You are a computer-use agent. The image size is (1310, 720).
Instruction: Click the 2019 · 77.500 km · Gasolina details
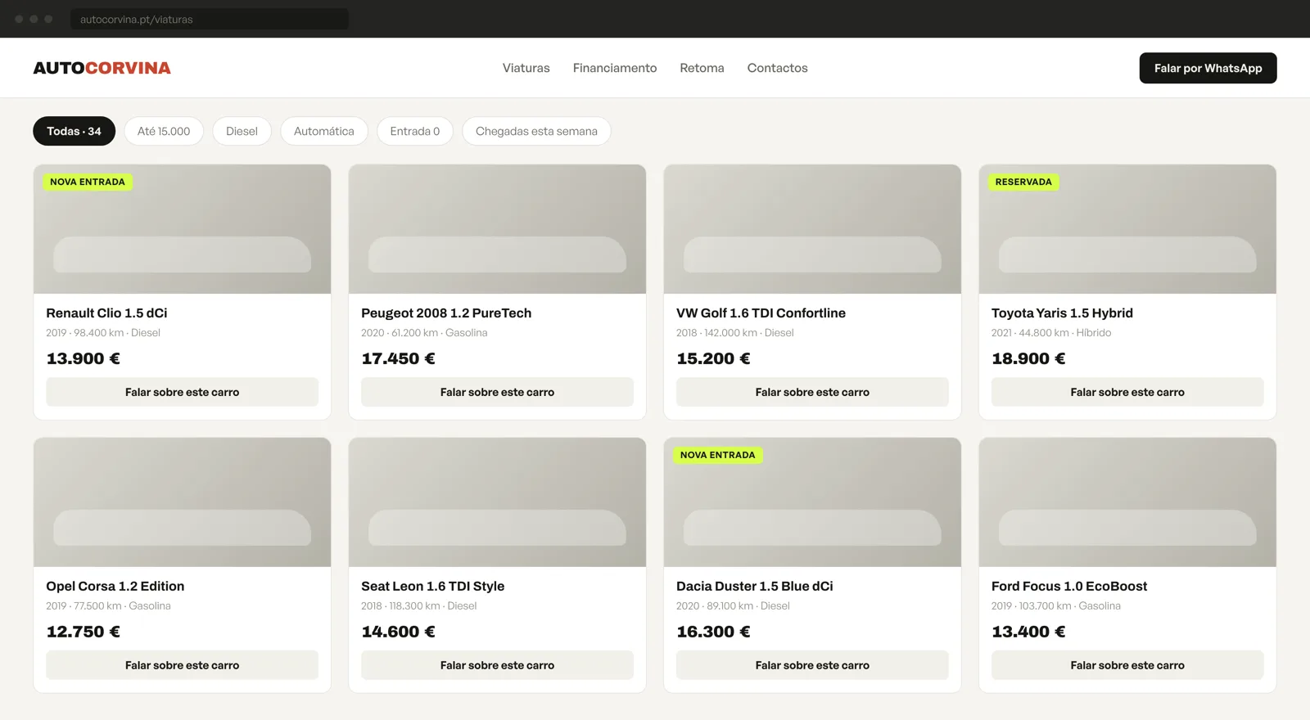pos(109,606)
